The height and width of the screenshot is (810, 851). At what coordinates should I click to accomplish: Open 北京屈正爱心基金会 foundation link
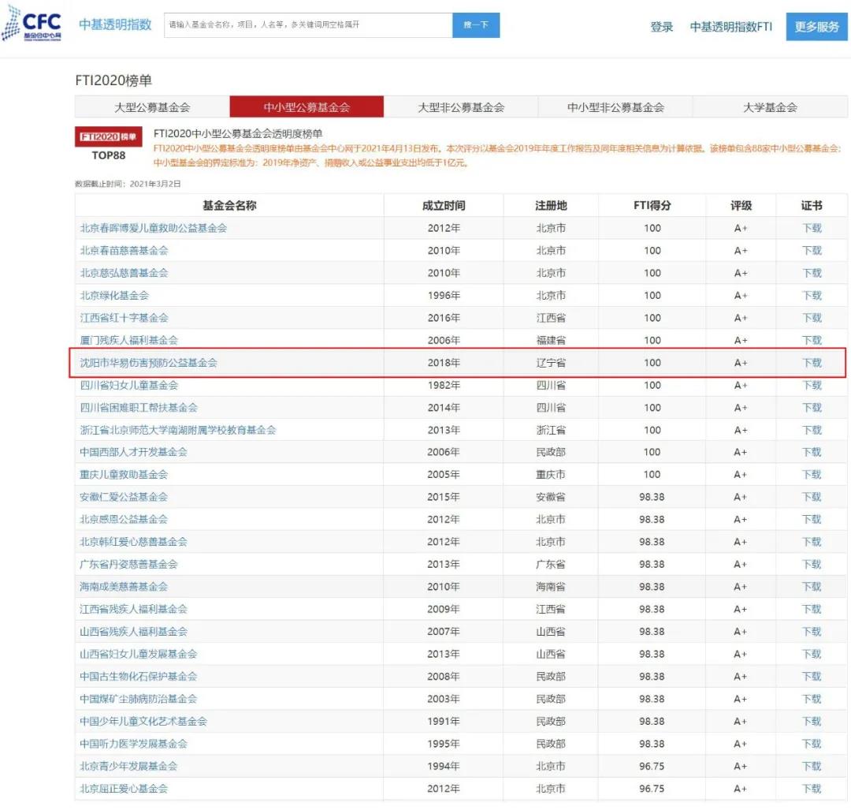pos(124,789)
